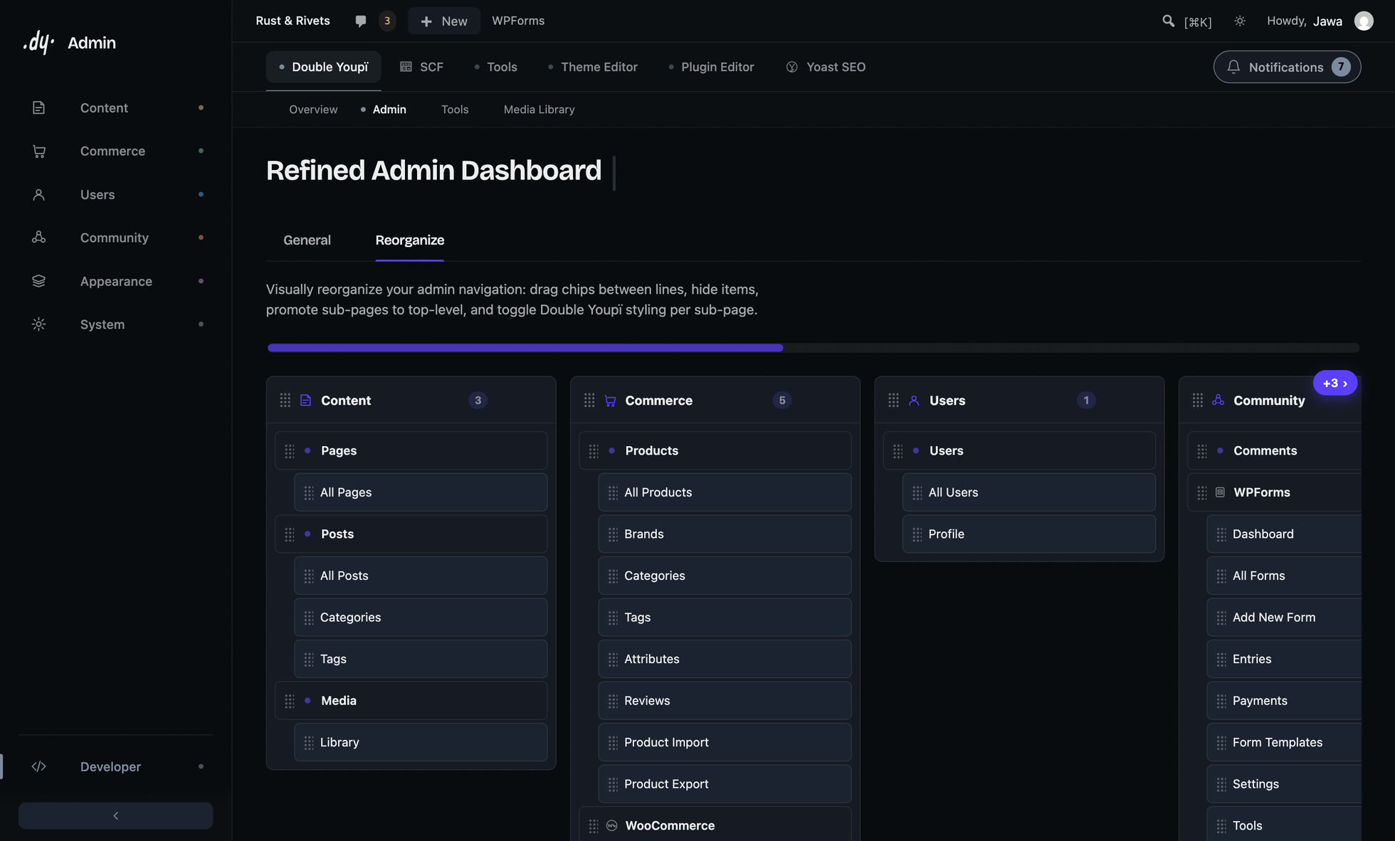Click the horizontal scroll progress bar
The height and width of the screenshot is (841, 1395).
(813, 348)
